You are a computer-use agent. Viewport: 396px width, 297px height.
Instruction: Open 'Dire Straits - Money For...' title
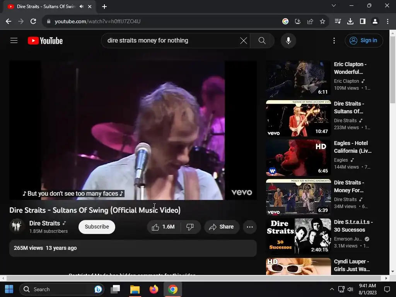(x=349, y=186)
